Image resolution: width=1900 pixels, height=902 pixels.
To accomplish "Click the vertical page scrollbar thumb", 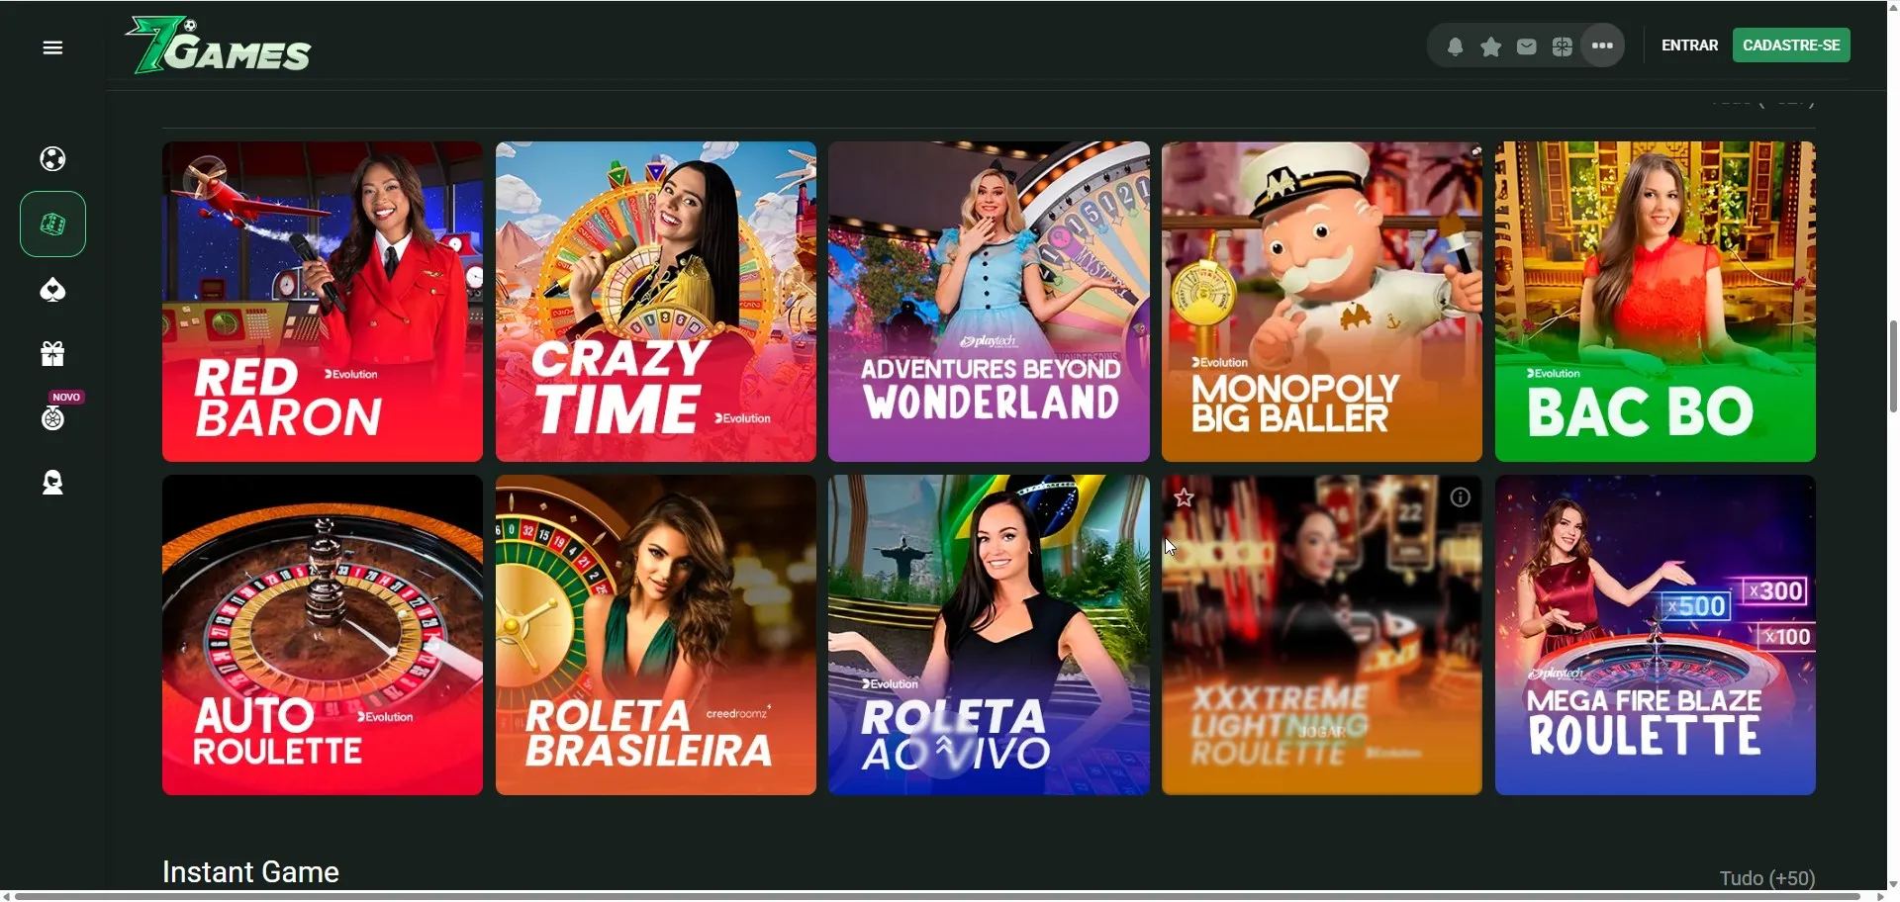I will click(x=1892, y=366).
